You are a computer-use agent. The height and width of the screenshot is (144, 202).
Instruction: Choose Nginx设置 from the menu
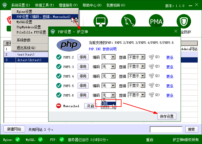(x=45, y=12)
